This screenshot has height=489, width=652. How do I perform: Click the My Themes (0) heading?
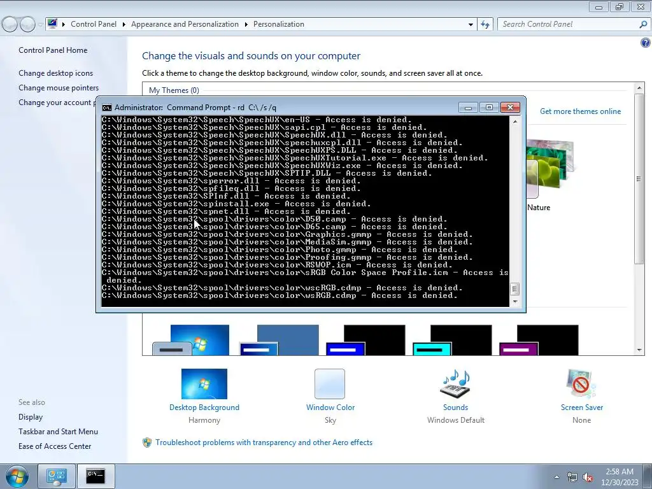(174, 90)
